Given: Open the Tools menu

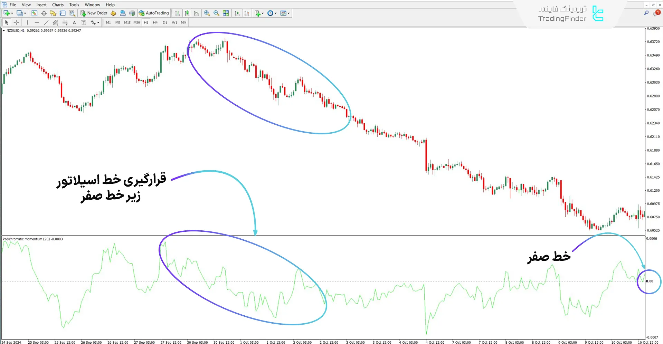Looking at the screenshot, I should coord(74,4).
